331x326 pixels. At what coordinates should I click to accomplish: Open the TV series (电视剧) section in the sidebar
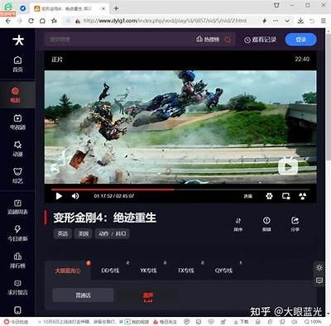tap(17, 122)
